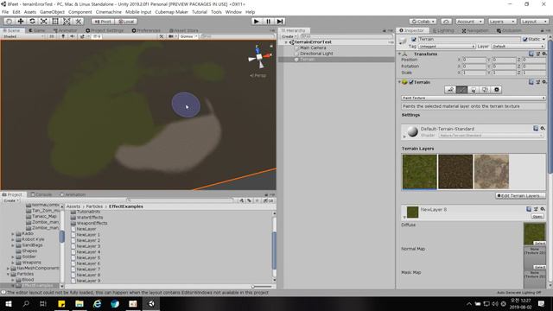Viewport: 553px width, 311px height.
Task: Select the Scale tool
Action: coord(44,22)
